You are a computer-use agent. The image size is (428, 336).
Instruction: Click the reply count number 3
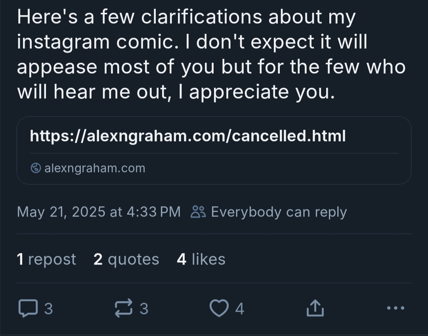48,308
